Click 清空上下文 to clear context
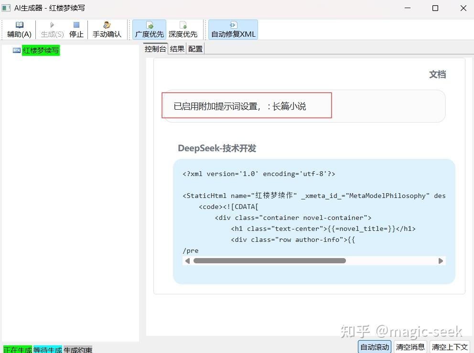This screenshot has height=353, width=474. 450,347
